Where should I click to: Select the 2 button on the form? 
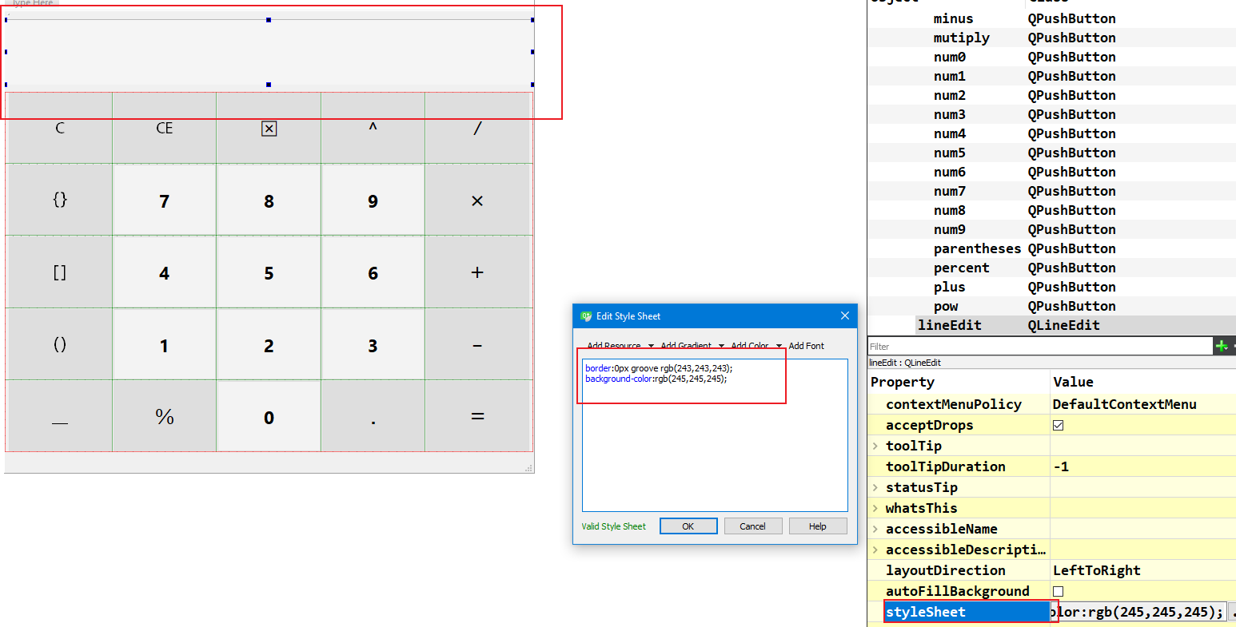tap(269, 346)
